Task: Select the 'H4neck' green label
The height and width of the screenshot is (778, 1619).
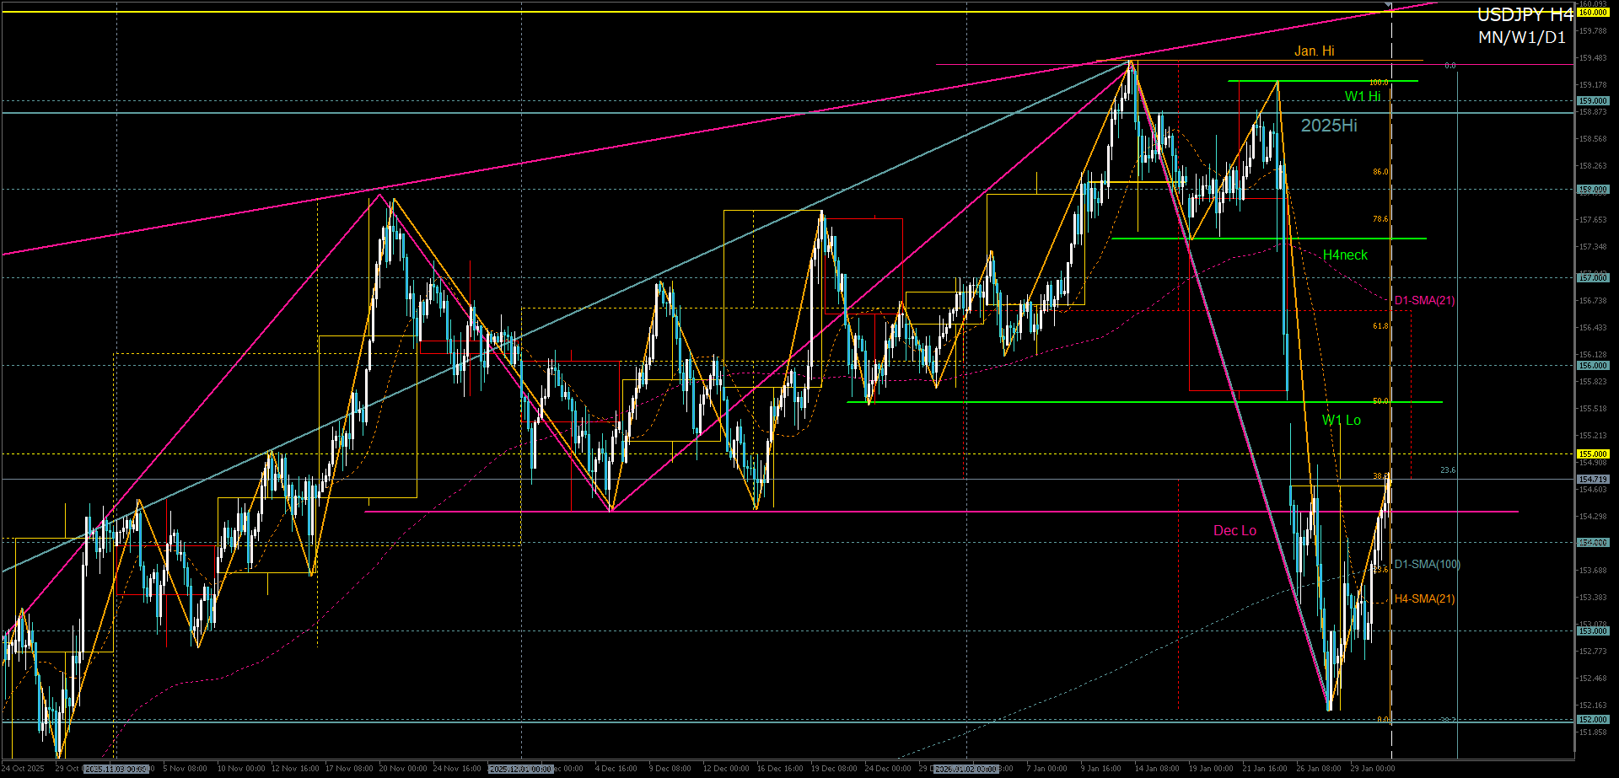Action: coord(1345,255)
